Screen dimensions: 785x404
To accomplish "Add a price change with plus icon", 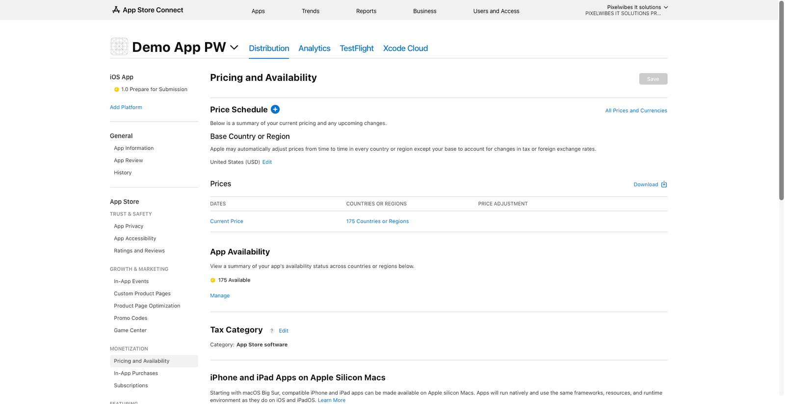I will [x=275, y=109].
